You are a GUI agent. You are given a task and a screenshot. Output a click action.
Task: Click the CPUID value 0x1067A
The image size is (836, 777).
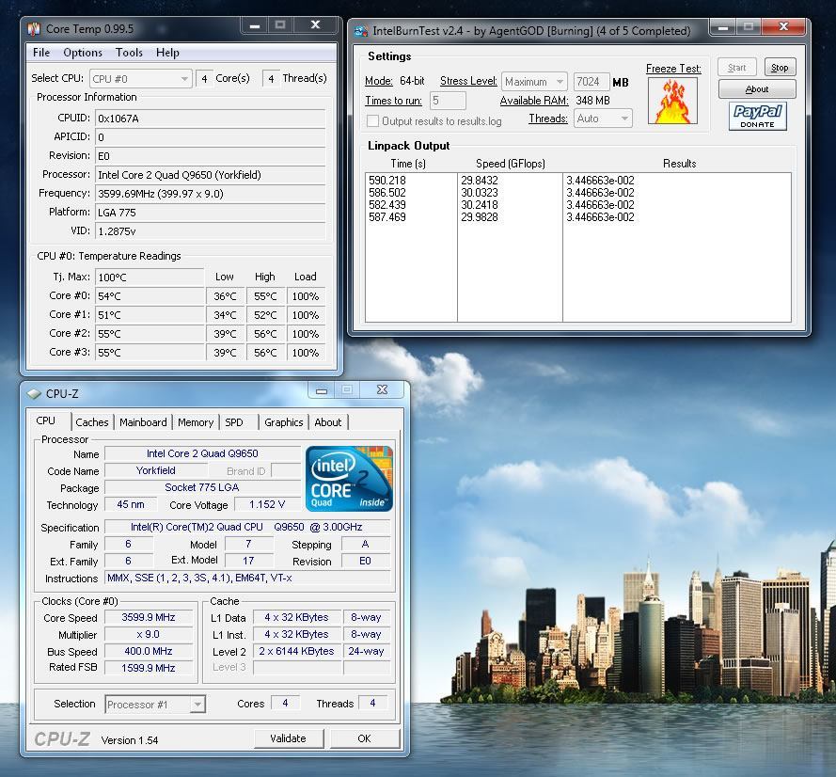click(210, 119)
